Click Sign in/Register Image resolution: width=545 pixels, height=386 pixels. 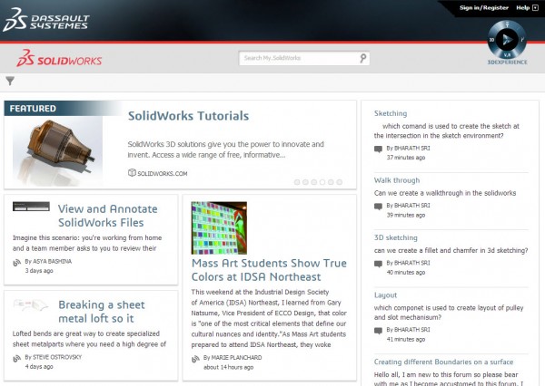pyautogui.click(x=484, y=7)
